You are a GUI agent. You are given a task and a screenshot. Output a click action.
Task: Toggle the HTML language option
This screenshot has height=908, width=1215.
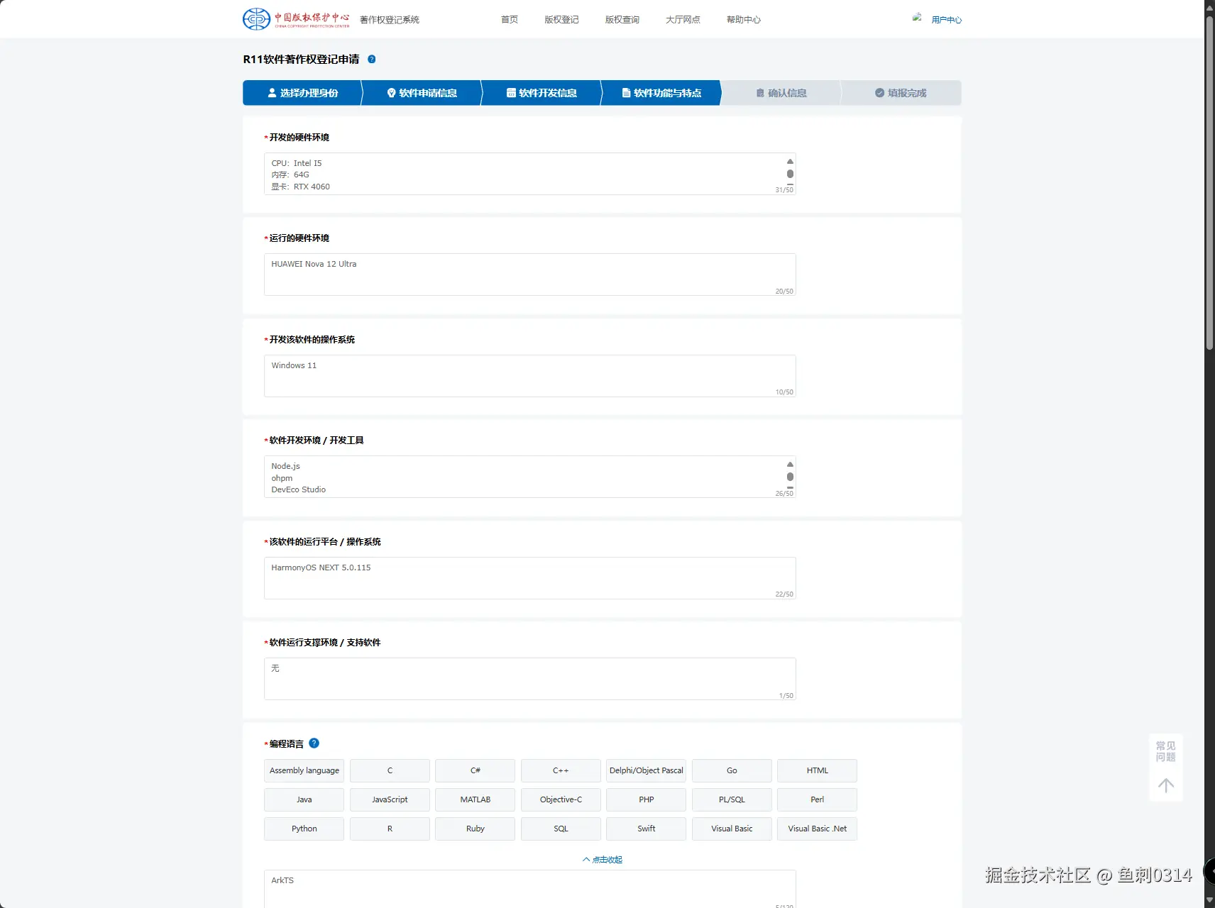point(817,770)
